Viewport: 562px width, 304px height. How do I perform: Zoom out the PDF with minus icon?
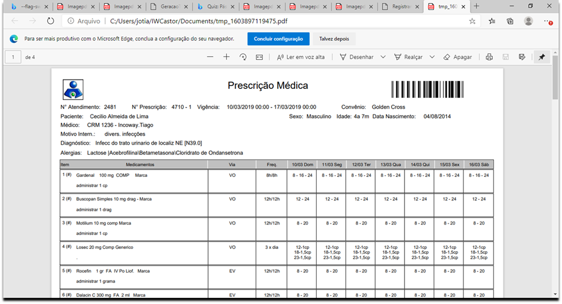point(210,57)
